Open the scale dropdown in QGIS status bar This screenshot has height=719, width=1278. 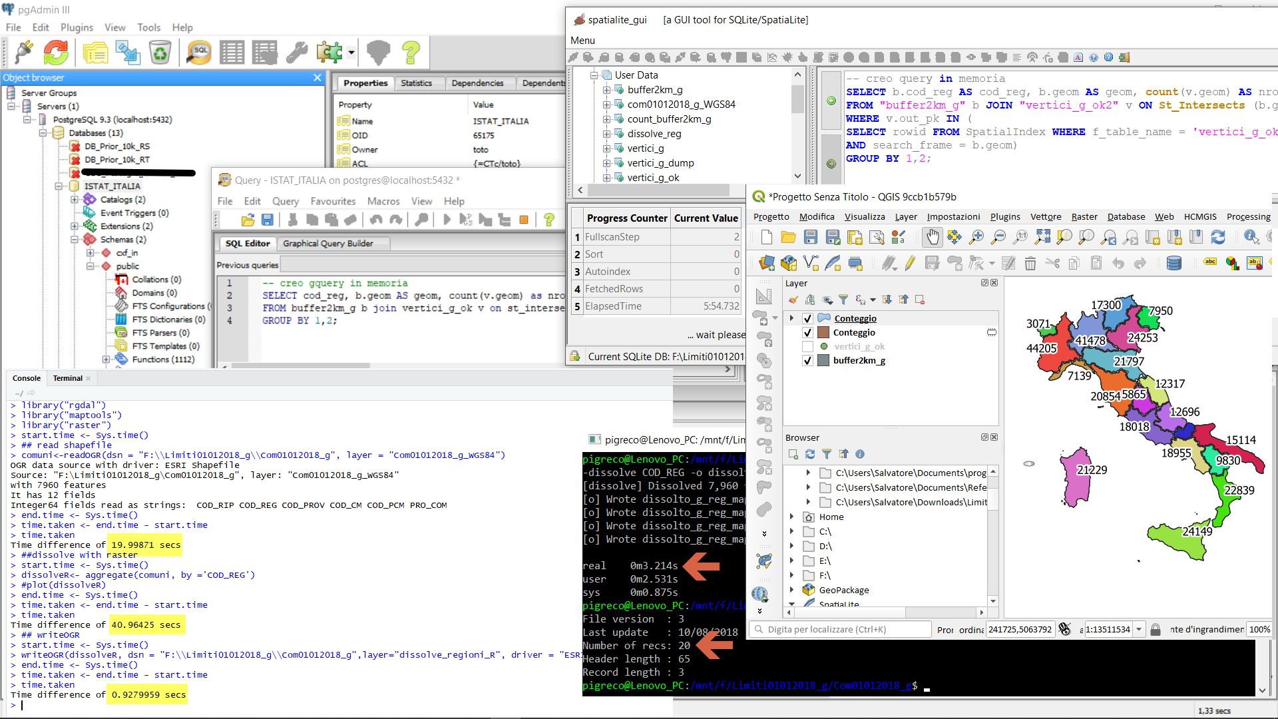tap(1139, 629)
